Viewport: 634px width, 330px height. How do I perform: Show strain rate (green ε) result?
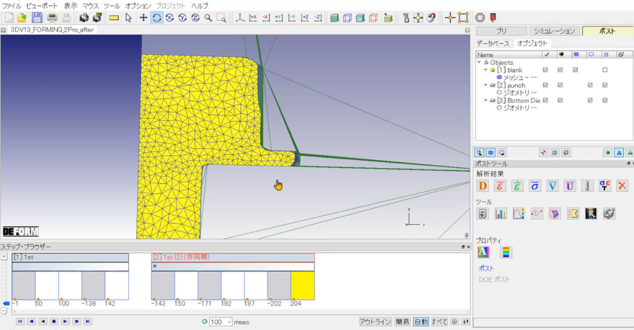(x=517, y=186)
